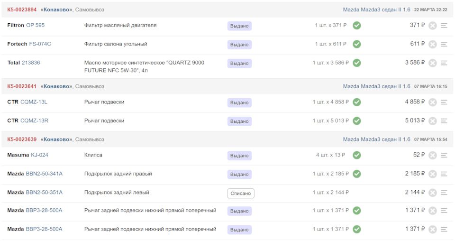Click the gray X icon on the Списано row
The width and height of the screenshot is (455, 241).
pyautogui.click(x=432, y=193)
